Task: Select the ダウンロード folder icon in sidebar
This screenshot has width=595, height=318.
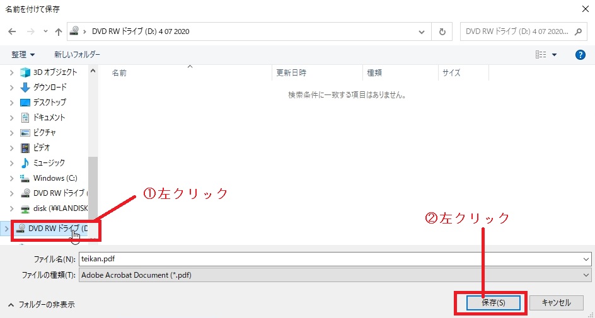Action: click(x=25, y=87)
